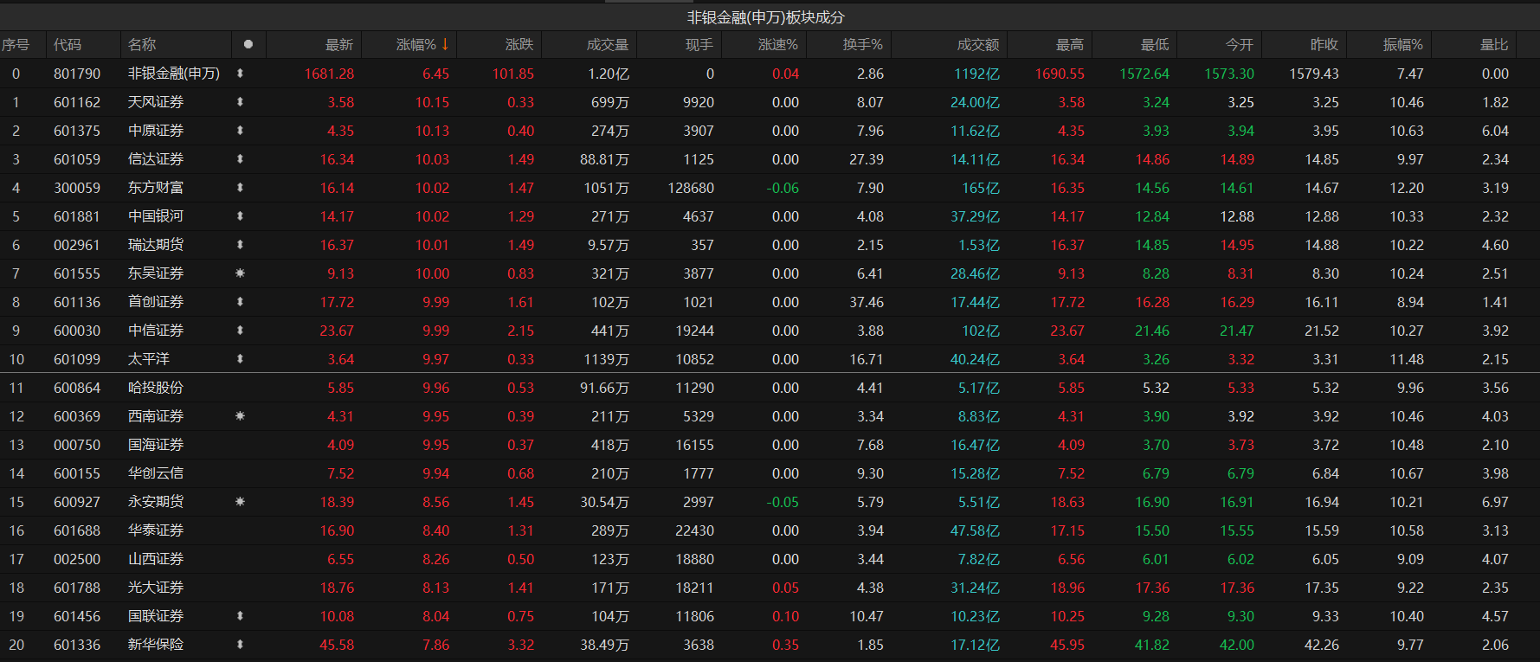Screen dimensions: 1540x662
Task: Click stock code 600927
Action: [x=77, y=502]
